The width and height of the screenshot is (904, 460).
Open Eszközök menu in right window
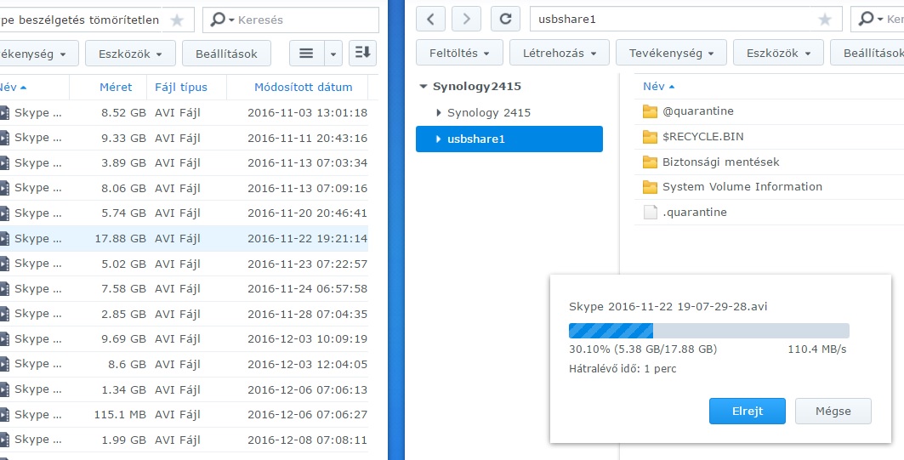click(x=778, y=53)
